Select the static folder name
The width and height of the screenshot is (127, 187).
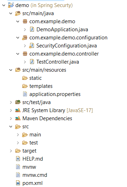[35, 78]
